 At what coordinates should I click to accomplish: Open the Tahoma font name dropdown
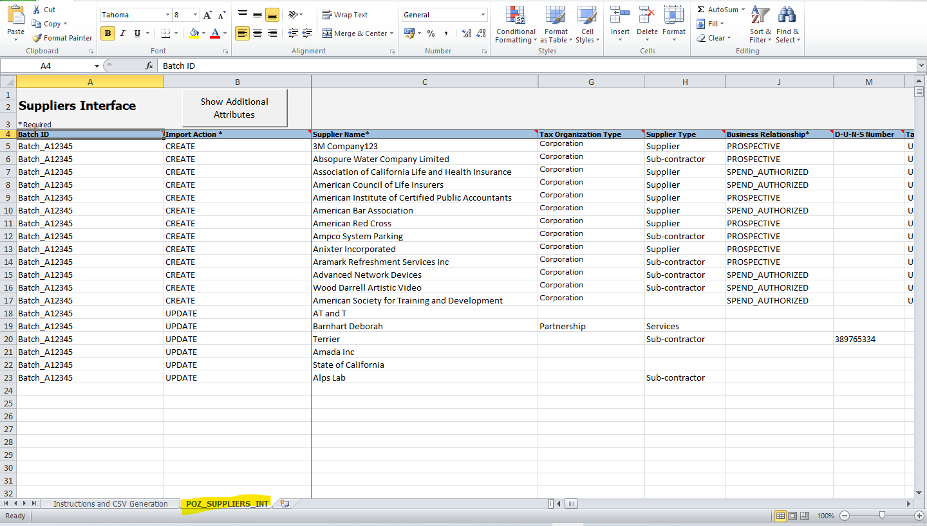point(167,15)
